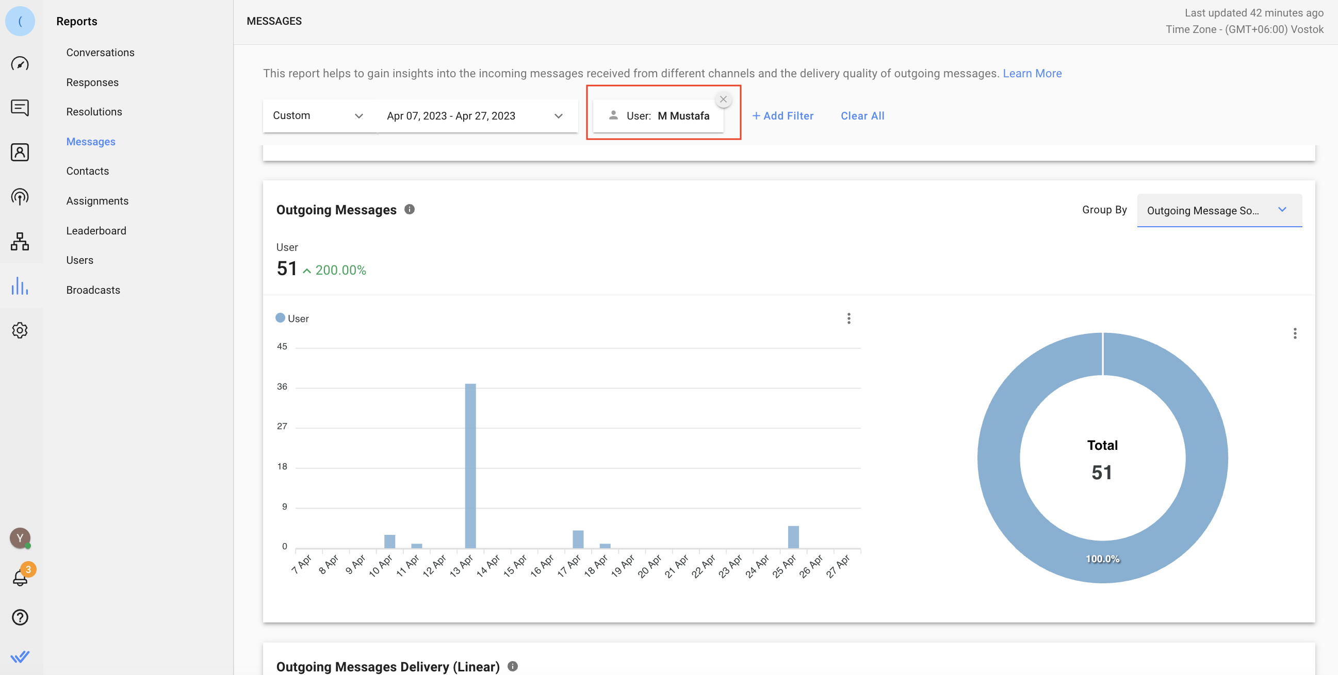Open the donut chart three-dot menu
This screenshot has width=1338, height=675.
[x=1294, y=333]
